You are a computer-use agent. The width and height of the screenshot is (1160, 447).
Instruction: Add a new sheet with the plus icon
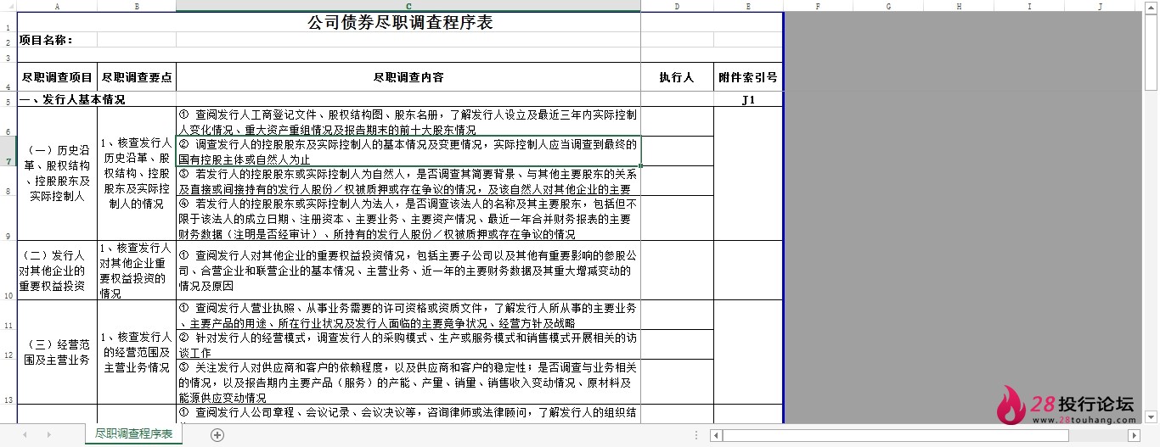(x=217, y=435)
